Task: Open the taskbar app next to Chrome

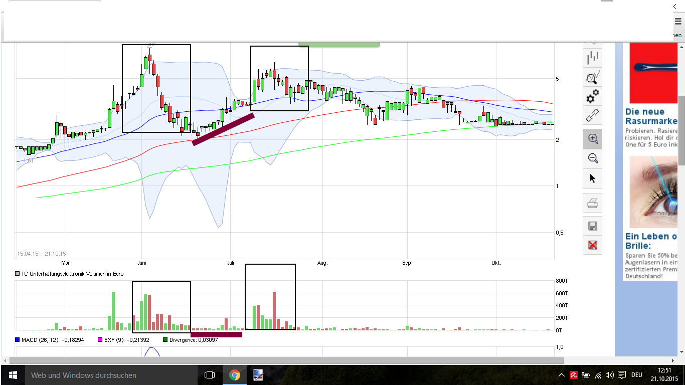Action: pyautogui.click(x=258, y=375)
